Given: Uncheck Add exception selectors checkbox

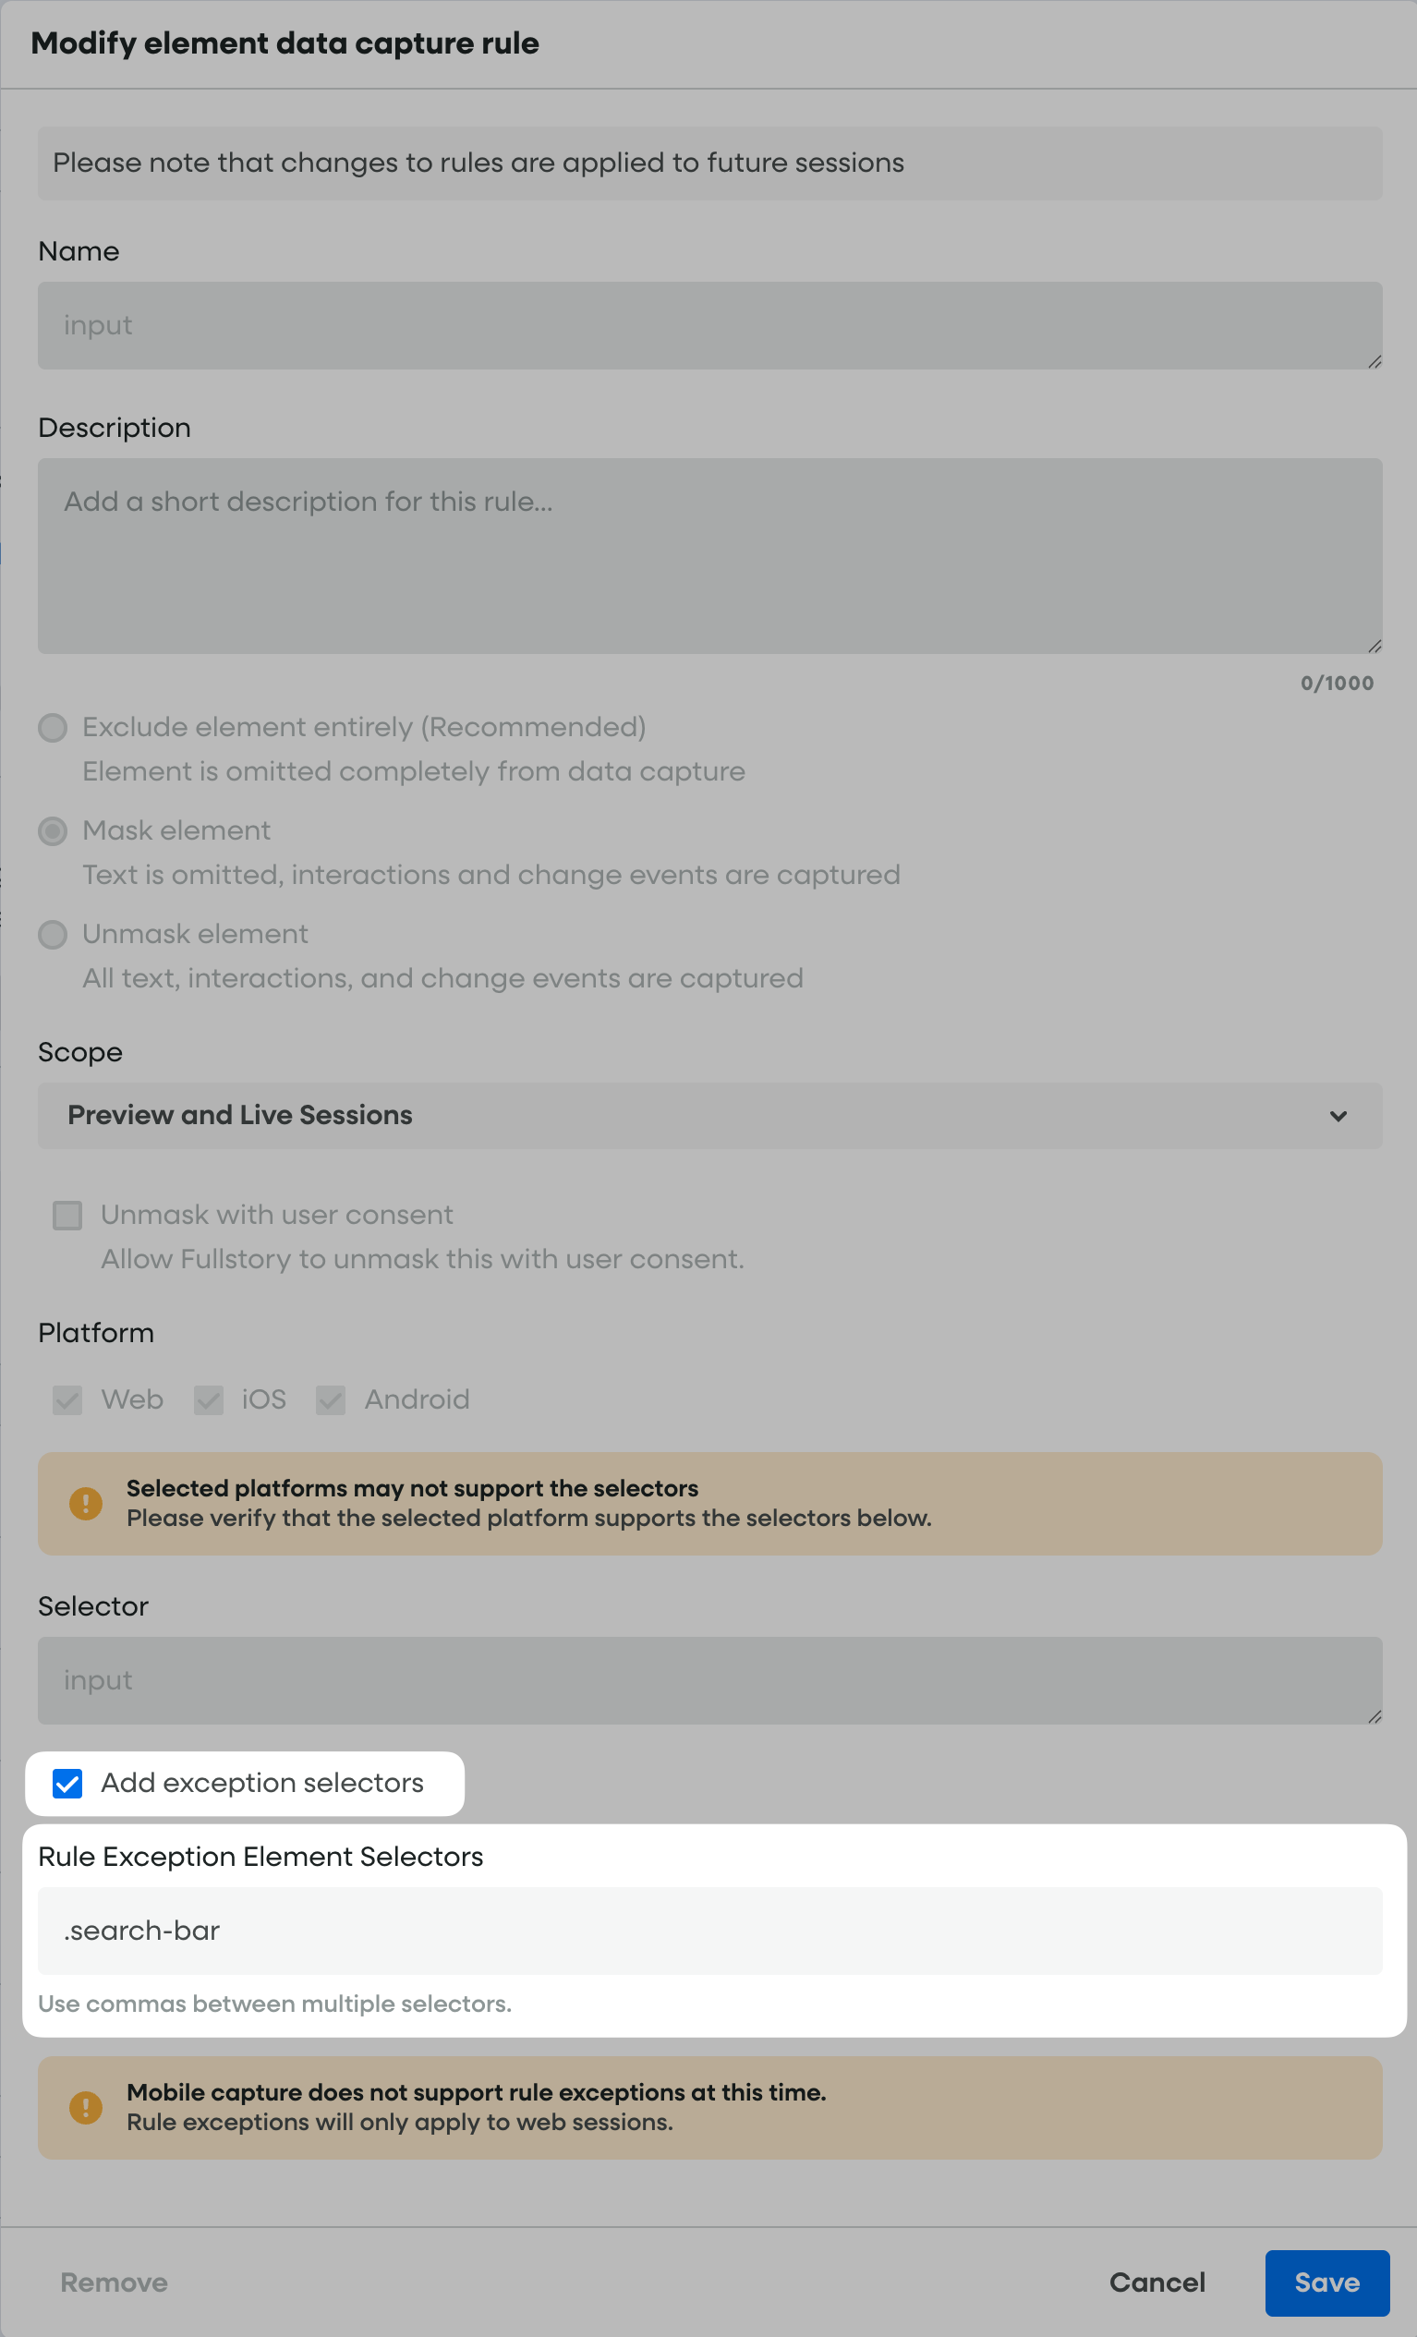Looking at the screenshot, I should pos(67,1783).
